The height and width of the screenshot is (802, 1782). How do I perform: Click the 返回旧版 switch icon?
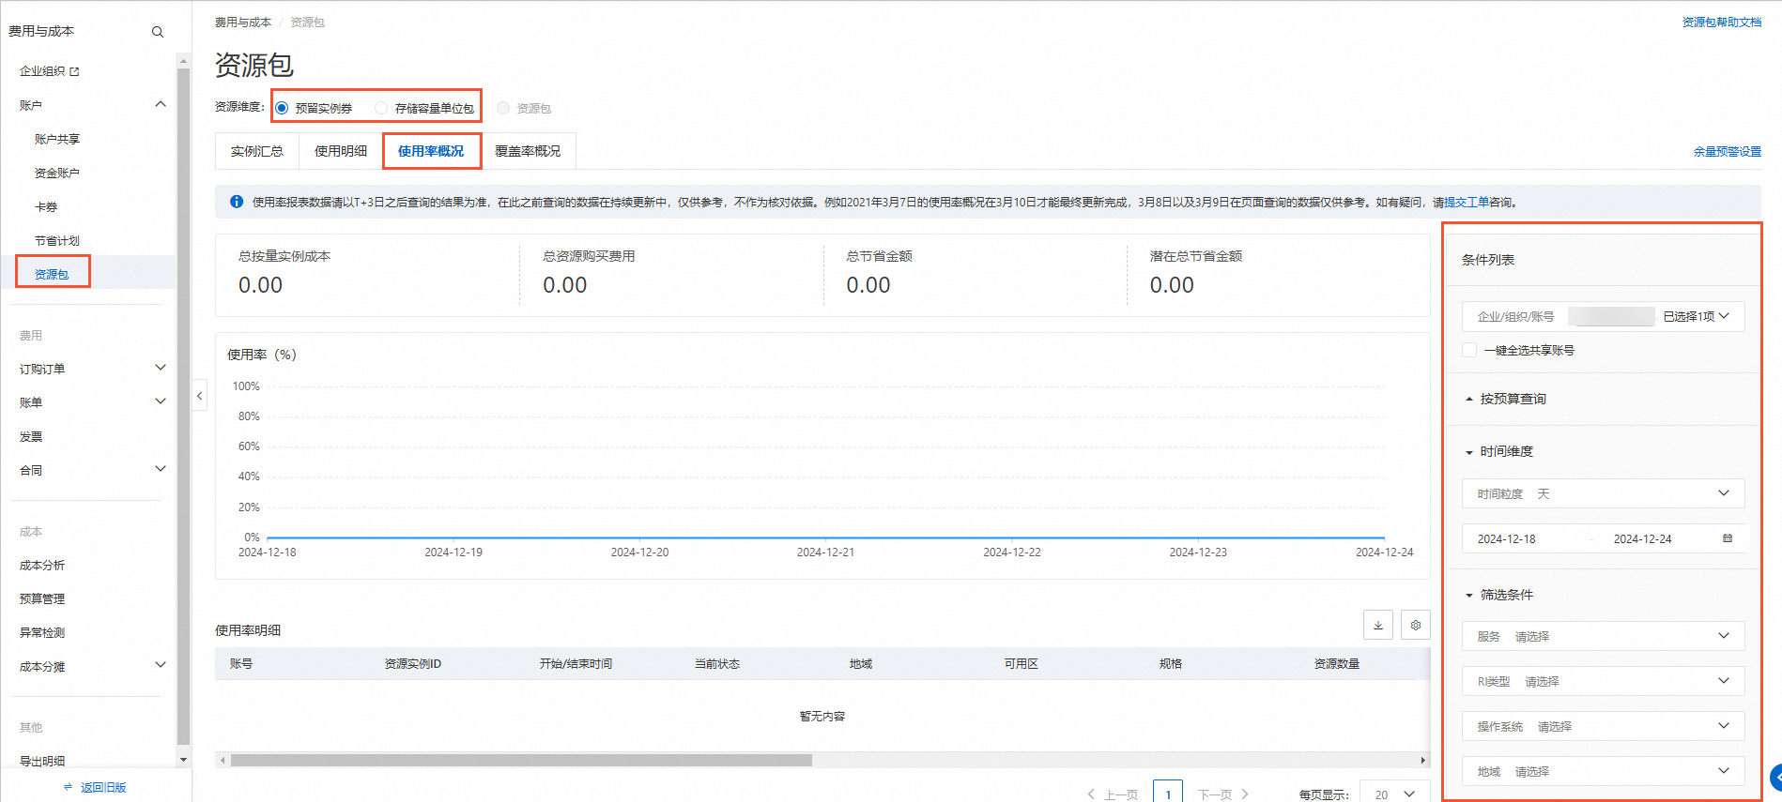(68, 787)
